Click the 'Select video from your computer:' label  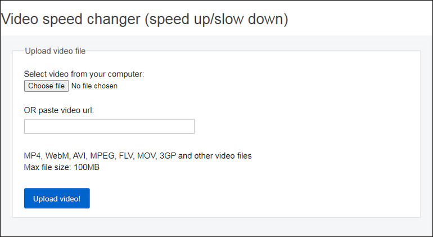point(84,74)
